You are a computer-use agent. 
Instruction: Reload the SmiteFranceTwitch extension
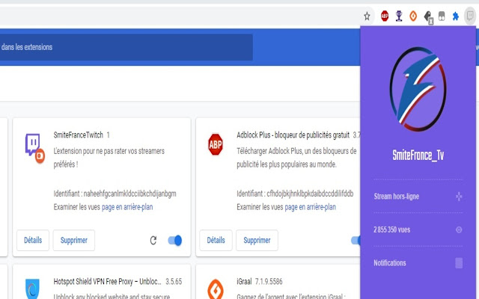tap(153, 241)
